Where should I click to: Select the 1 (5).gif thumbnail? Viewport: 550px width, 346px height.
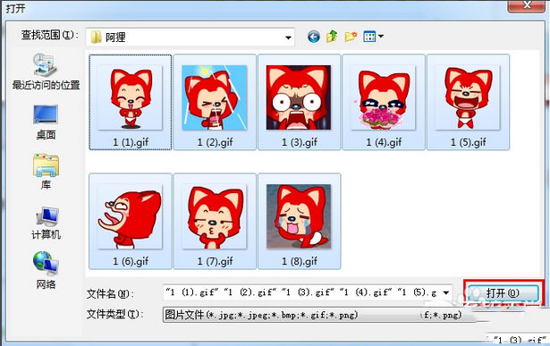click(x=469, y=102)
